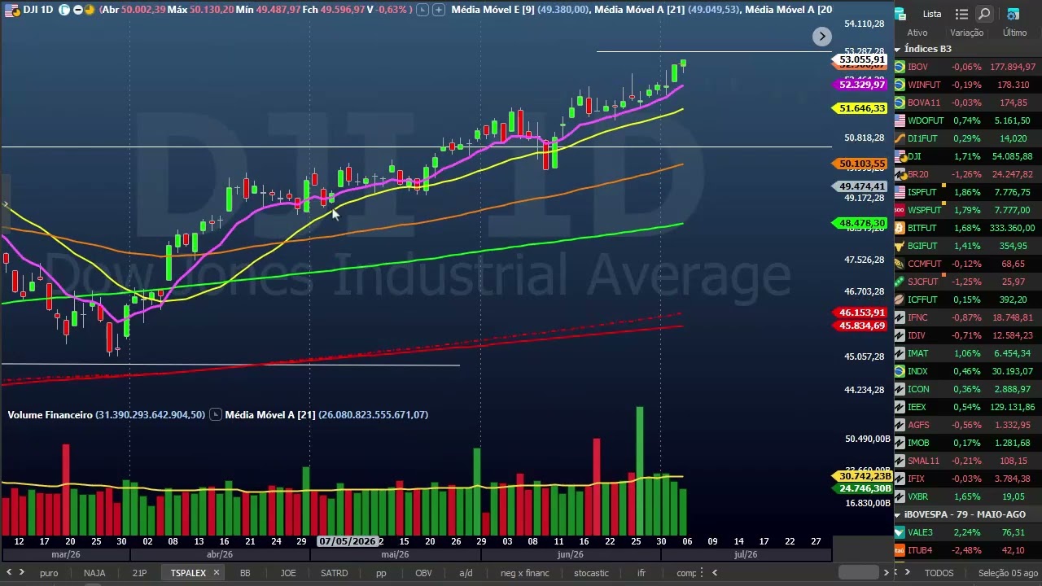Advance chart using the round right-arrow button
1042x586 pixels.
[822, 36]
